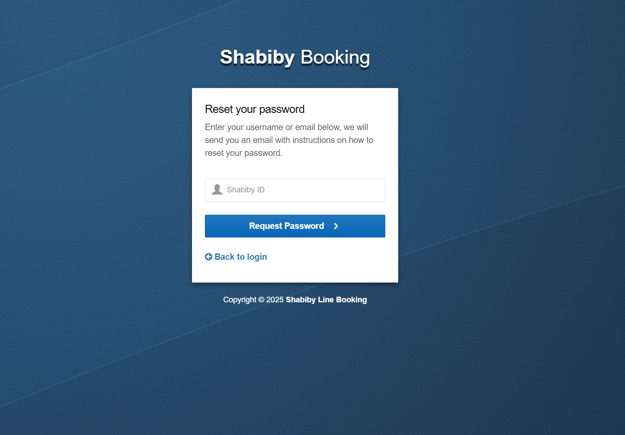Click the Shabiby ID placeholder text
Screen dimensions: 625x435
click(246, 190)
